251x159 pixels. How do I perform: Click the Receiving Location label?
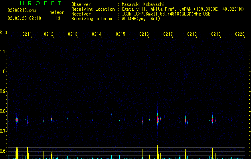pyautogui.click(x=93, y=9)
